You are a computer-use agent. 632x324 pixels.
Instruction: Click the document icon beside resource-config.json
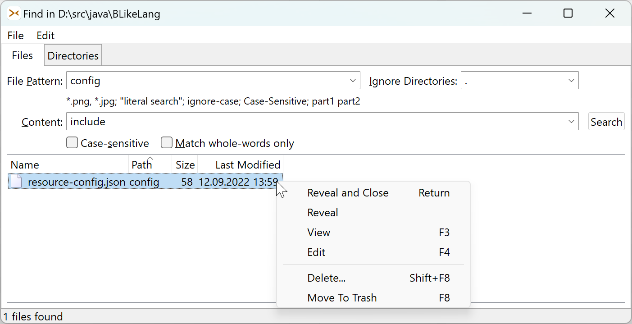[16, 181]
